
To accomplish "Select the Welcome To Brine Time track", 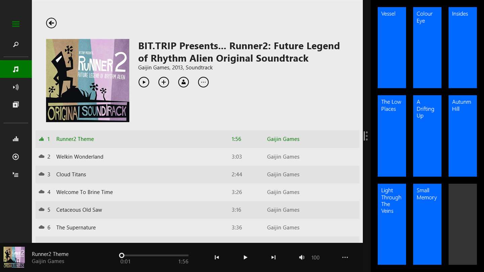I will click(x=197, y=192).
